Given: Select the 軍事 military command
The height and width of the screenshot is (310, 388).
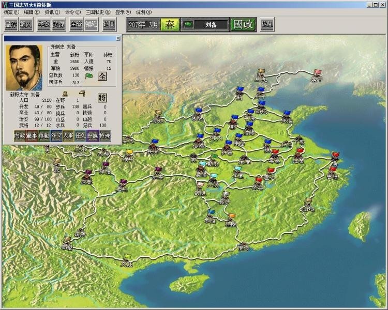Looking at the screenshot, I should (x=32, y=136).
